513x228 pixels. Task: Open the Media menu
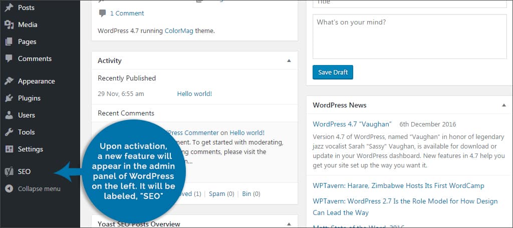click(x=28, y=24)
